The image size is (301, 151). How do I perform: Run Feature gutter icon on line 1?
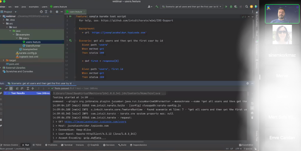pyautogui.click(x=71, y=16)
